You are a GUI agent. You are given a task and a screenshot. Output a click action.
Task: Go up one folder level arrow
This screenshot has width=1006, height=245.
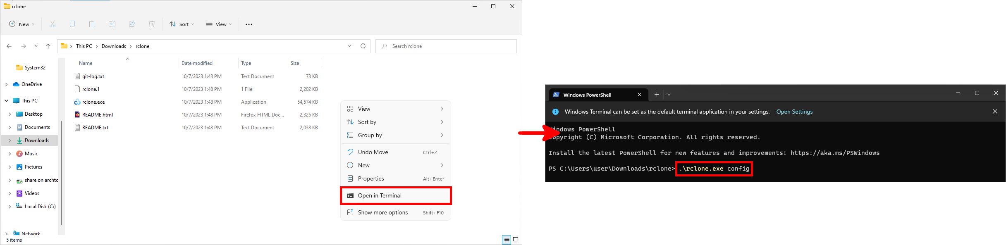(x=48, y=46)
